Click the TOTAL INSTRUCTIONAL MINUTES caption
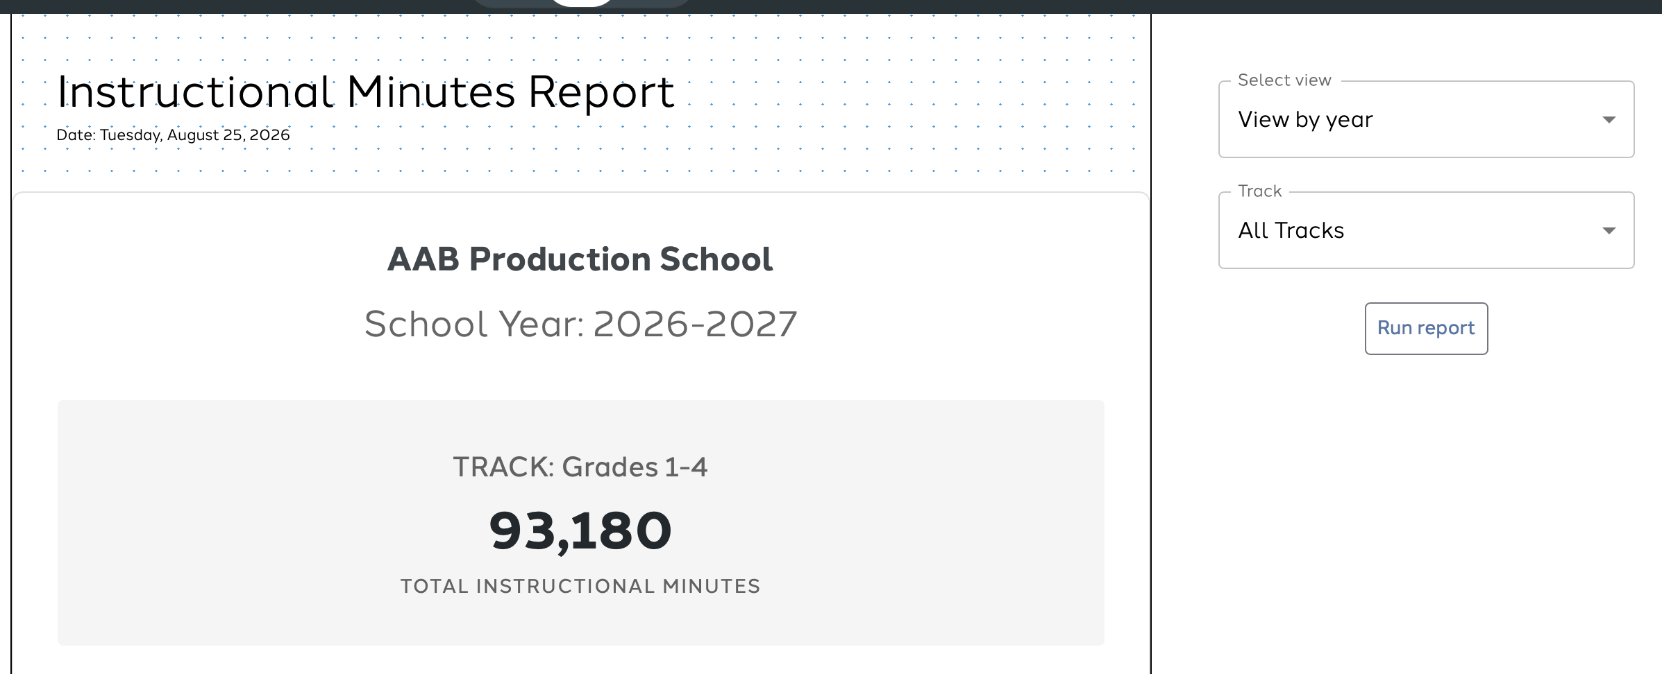 (580, 587)
